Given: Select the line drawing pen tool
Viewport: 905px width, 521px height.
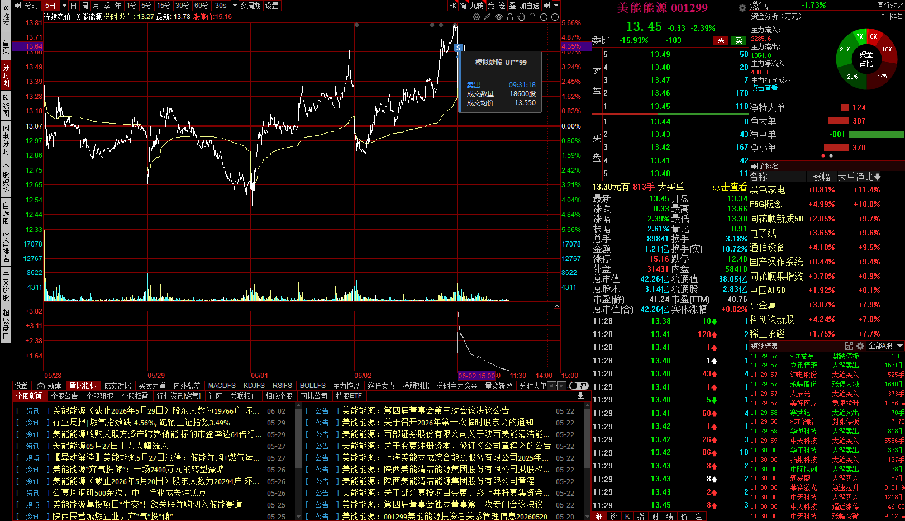Looking at the screenshot, I should coord(488,17).
